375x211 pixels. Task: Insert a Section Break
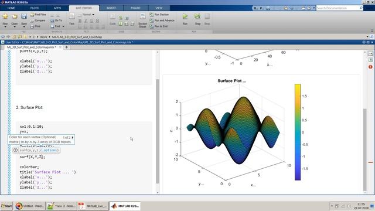[142, 21]
